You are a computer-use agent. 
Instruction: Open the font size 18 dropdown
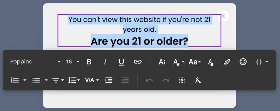click(72, 62)
